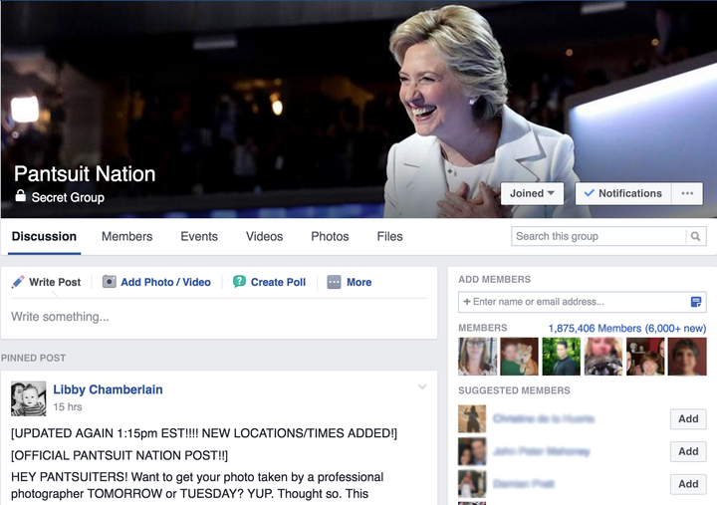The height and width of the screenshot is (505, 717).
Task: Click the 1,875,406 Members link
Action: click(x=595, y=328)
